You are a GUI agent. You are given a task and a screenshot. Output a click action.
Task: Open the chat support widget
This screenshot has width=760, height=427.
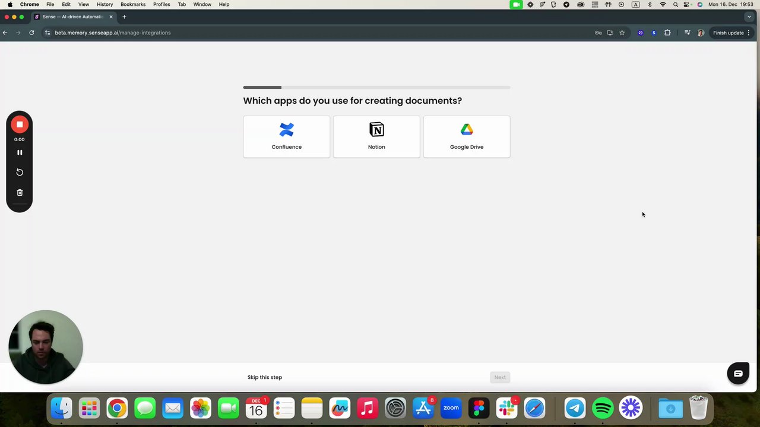point(738,374)
